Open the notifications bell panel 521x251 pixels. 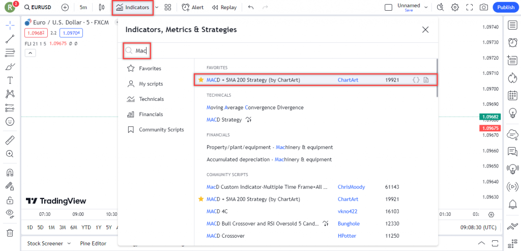point(512,205)
